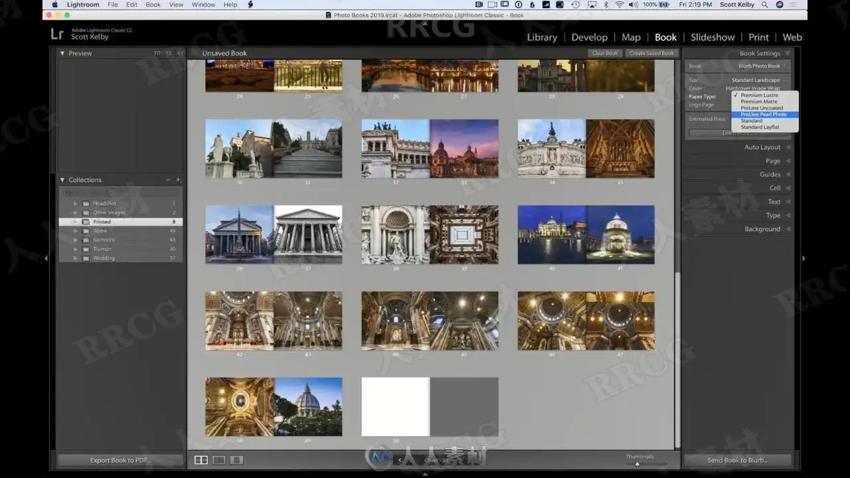Expand the Rome collection set

pyautogui.click(x=75, y=231)
